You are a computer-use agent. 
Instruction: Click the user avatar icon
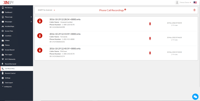click(x=177, y=2)
